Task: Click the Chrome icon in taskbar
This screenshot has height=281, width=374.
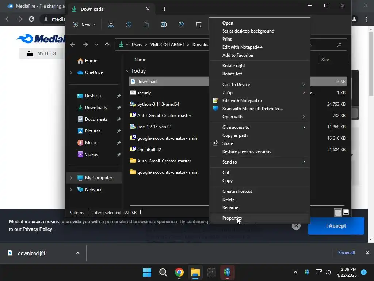Action: [x=179, y=272]
